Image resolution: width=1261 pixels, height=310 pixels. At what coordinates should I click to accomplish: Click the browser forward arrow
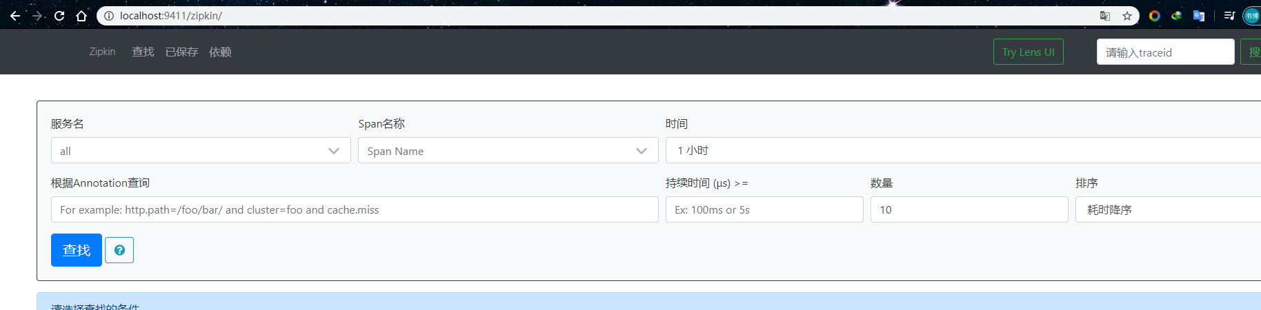37,16
